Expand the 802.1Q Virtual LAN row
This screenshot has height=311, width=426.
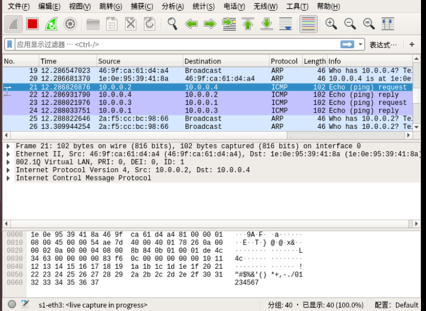tap(8, 162)
